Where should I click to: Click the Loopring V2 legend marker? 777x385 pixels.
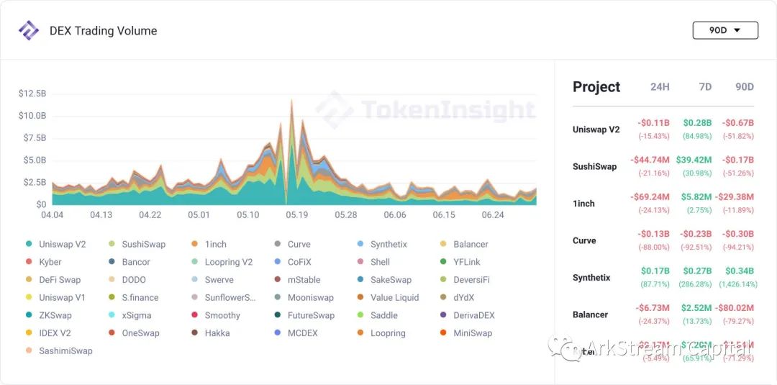click(194, 262)
